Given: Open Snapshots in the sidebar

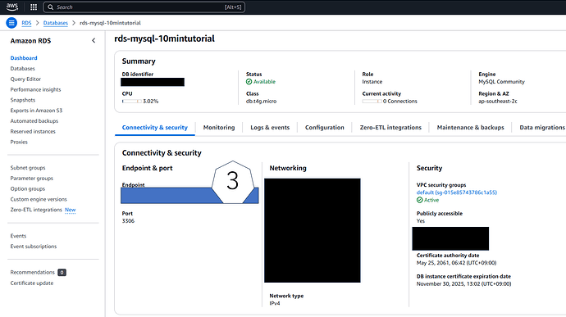Looking at the screenshot, I should coord(23,100).
